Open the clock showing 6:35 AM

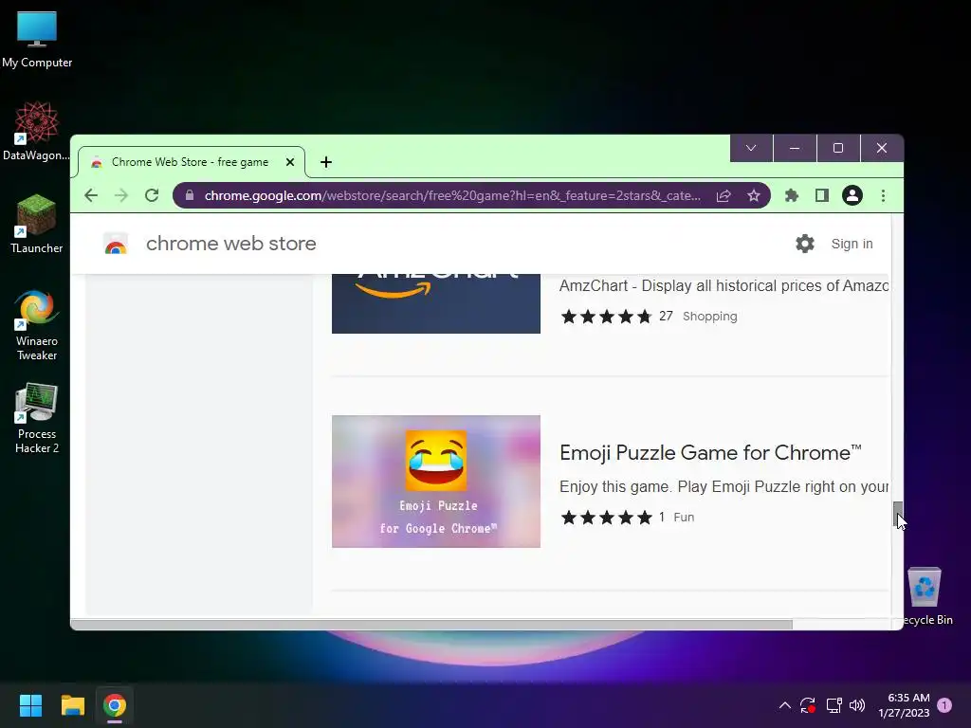[x=904, y=705]
